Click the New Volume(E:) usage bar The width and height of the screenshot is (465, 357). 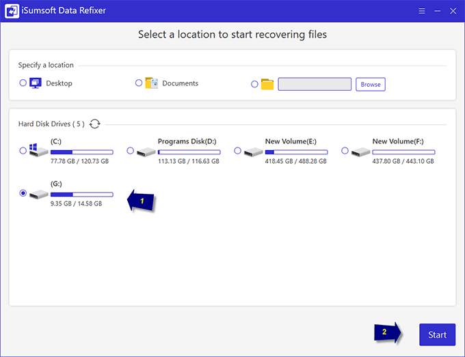(297, 152)
